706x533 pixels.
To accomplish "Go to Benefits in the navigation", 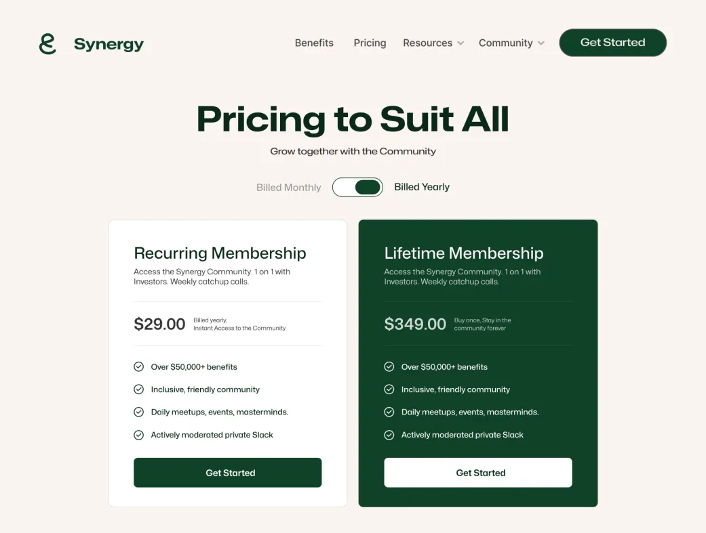I will pos(314,43).
